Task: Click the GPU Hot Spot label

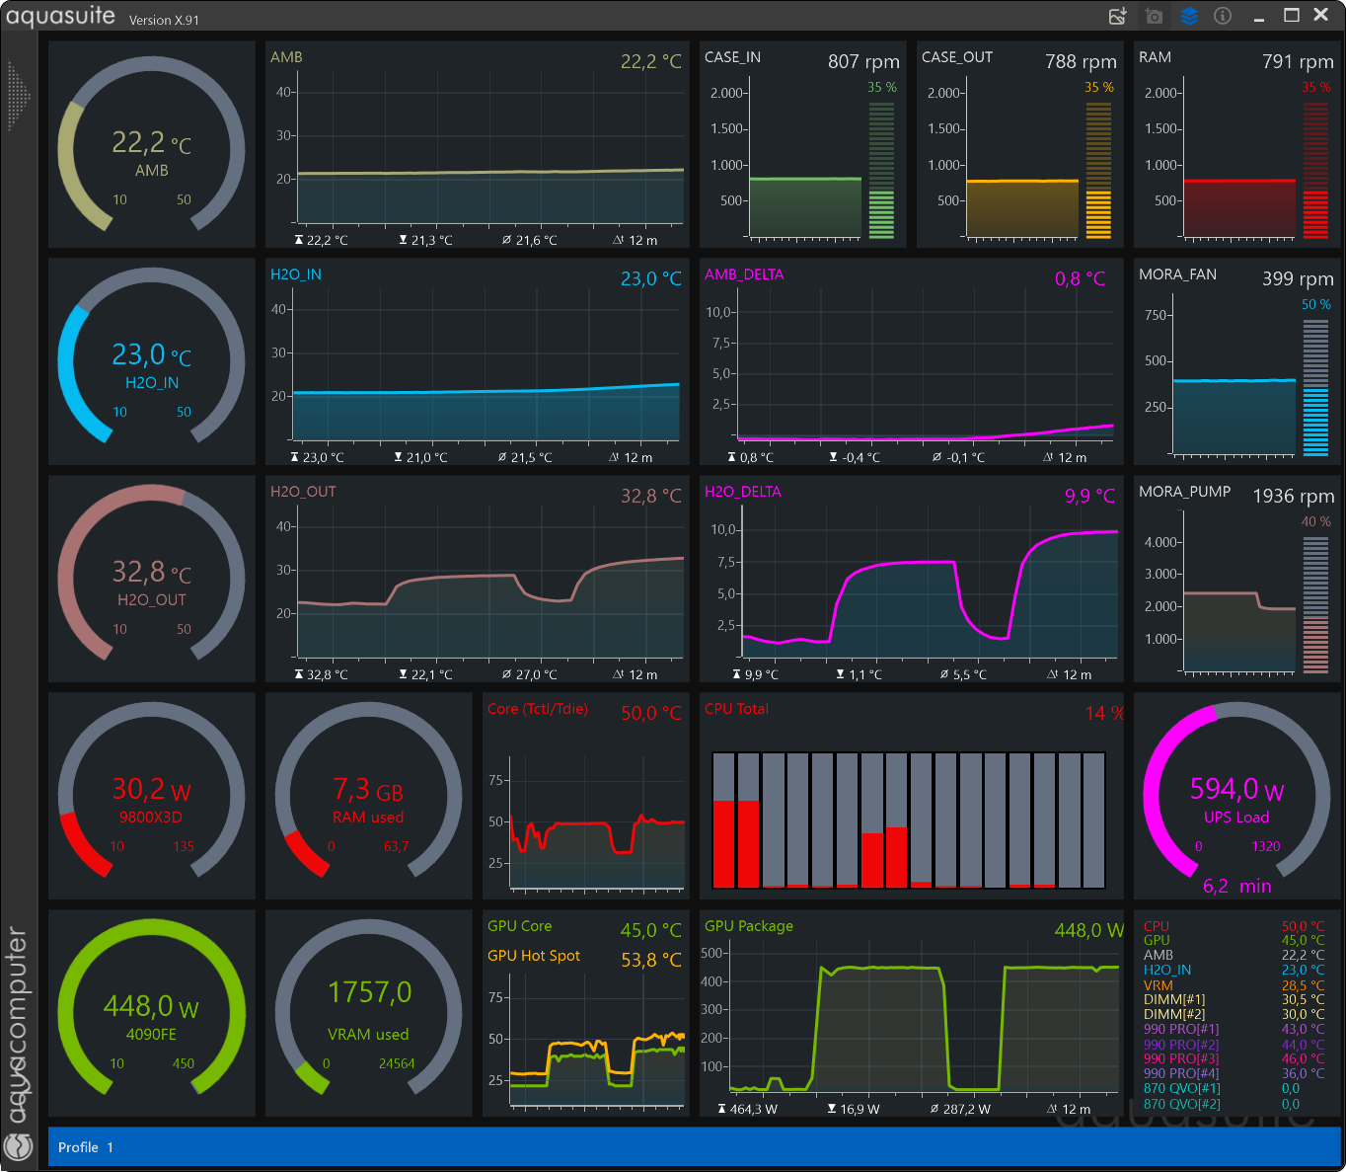Action: coord(534,956)
